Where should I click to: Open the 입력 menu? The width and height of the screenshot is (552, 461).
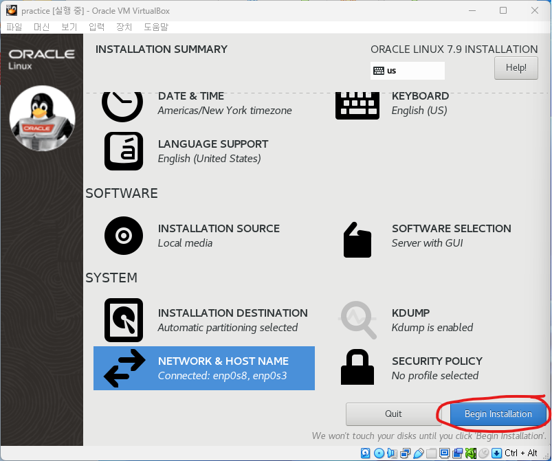(96, 27)
